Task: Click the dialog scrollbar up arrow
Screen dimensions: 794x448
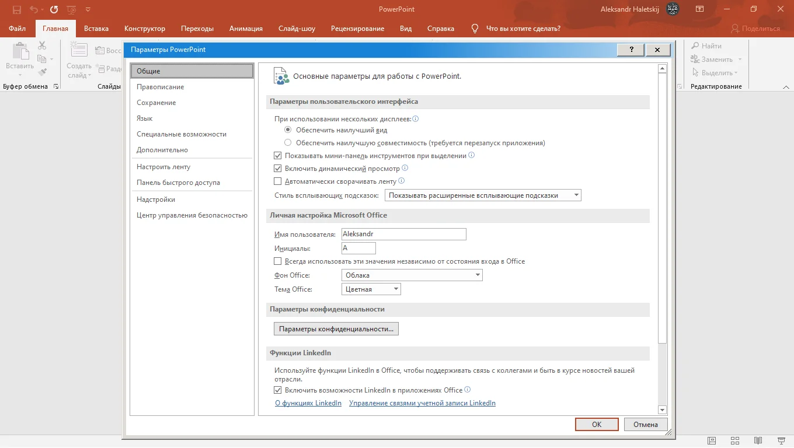Action: [662, 69]
